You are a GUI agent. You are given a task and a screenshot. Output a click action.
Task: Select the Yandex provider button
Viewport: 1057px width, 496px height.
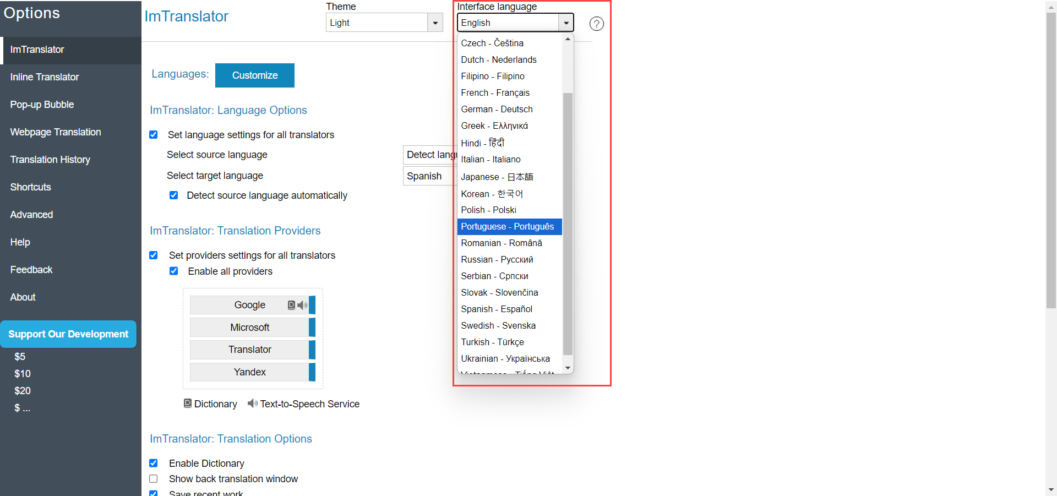pyautogui.click(x=249, y=372)
